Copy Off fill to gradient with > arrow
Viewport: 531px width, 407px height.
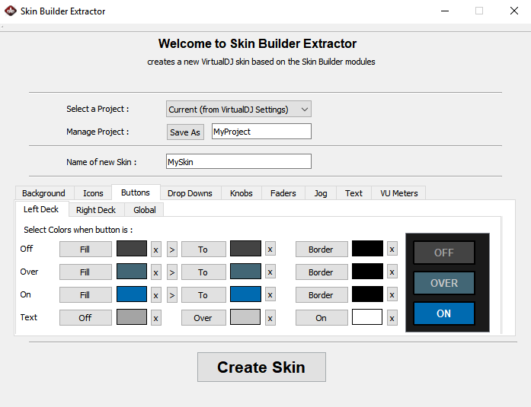pos(172,250)
